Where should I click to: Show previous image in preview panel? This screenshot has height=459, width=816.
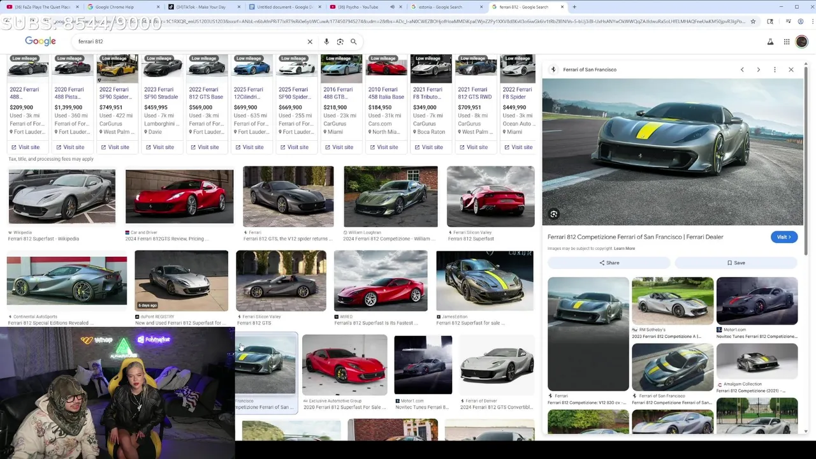click(x=742, y=69)
